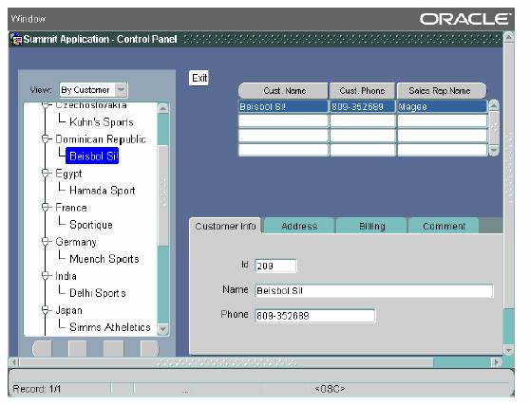530x405 pixels.
Task: Click the Phone field in Customer Info
Action: [314, 316]
